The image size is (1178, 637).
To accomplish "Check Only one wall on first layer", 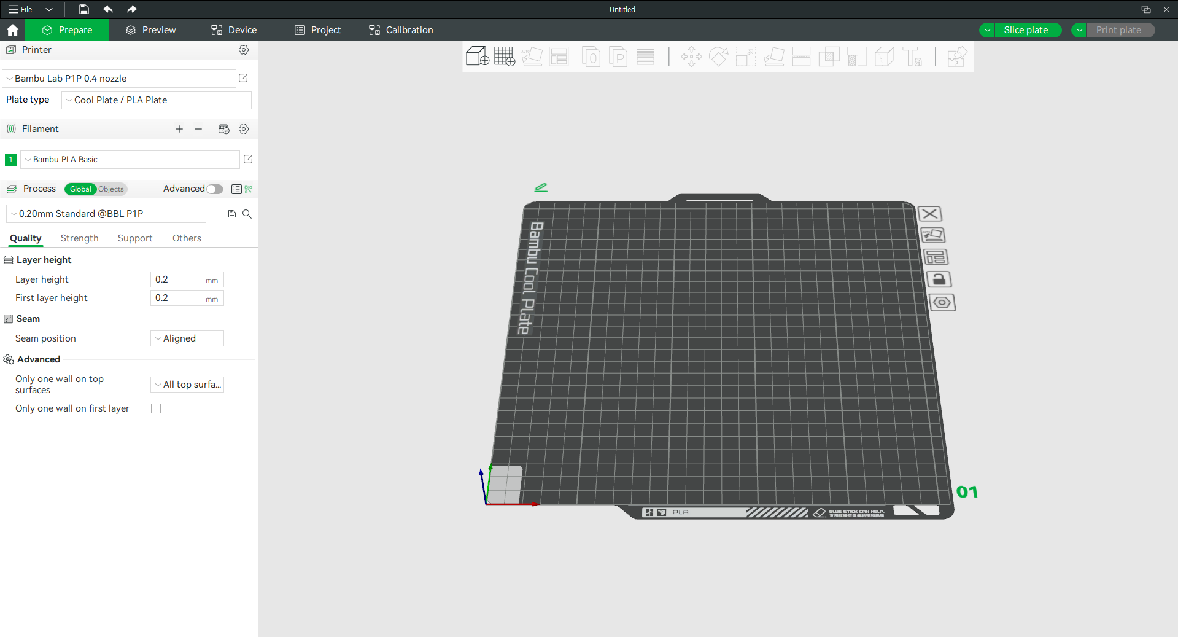I will click(156, 408).
